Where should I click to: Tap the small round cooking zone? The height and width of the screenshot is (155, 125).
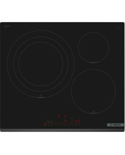pyautogui.click(x=93, y=47)
